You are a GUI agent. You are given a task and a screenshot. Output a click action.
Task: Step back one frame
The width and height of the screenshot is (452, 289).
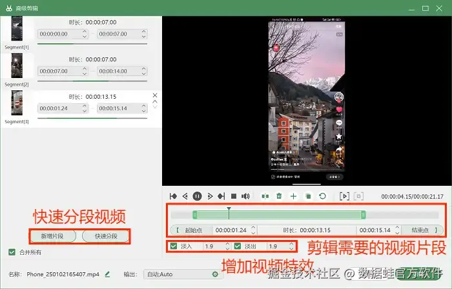click(185, 196)
